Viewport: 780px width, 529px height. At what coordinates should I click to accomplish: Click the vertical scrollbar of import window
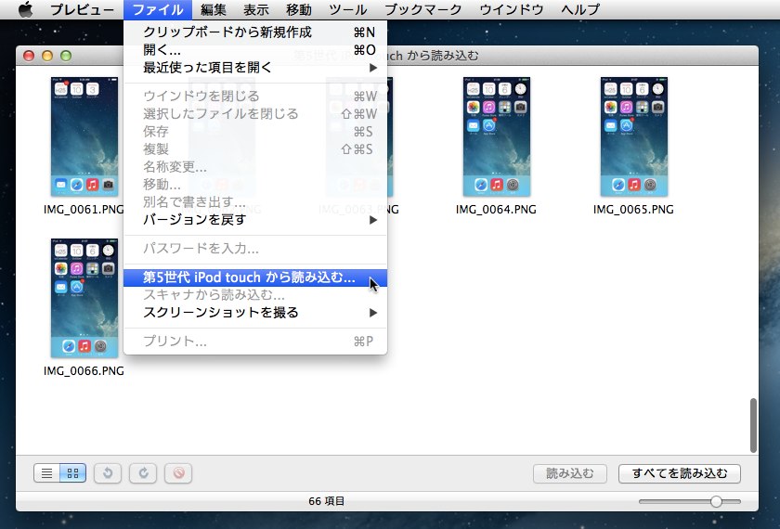(754, 425)
